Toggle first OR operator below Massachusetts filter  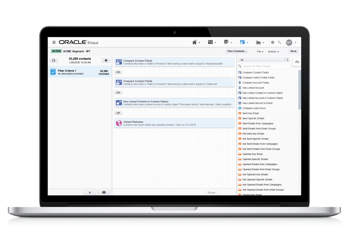[x=118, y=72]
